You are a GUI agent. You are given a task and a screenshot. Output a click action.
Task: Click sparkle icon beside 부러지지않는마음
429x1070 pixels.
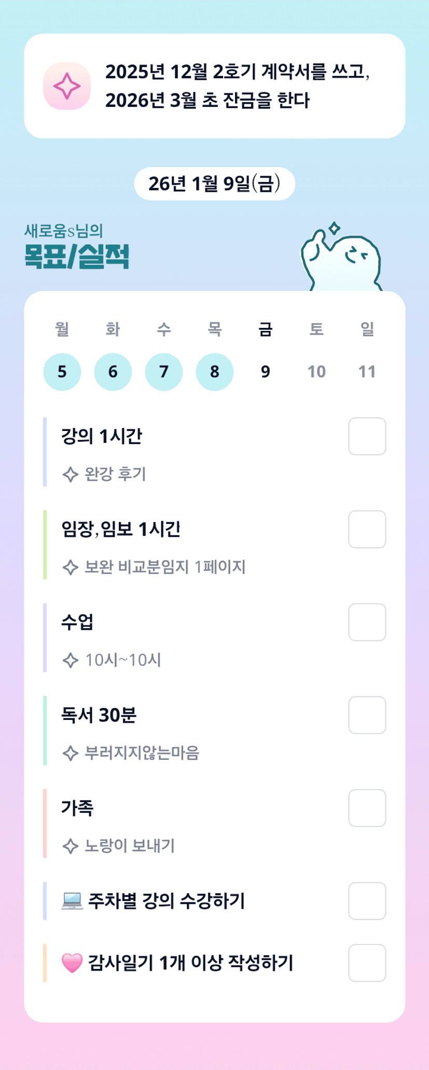[x=71, y=753]
